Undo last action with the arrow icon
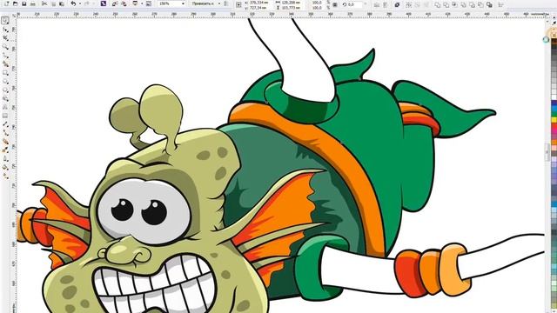Screen dimensions: 557x313 pyautogui.click(x=73, y=3)
